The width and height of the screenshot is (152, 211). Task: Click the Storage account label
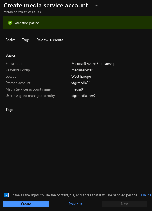pos(18,83)
